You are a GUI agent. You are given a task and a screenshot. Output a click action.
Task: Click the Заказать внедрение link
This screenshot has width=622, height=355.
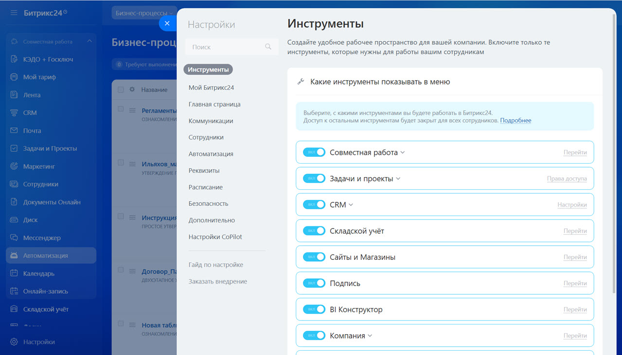coord(218,281)
